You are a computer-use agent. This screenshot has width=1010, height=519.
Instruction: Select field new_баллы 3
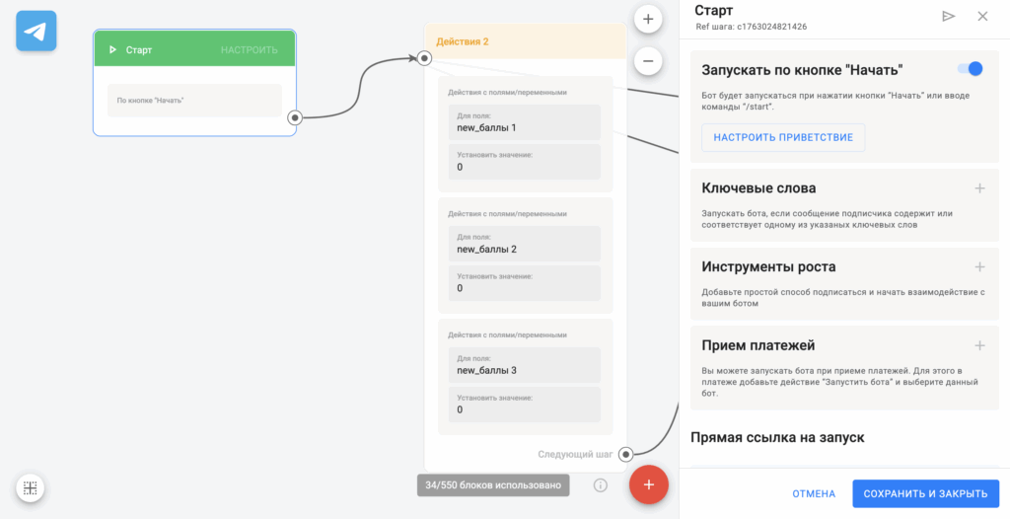coord(525,365)
